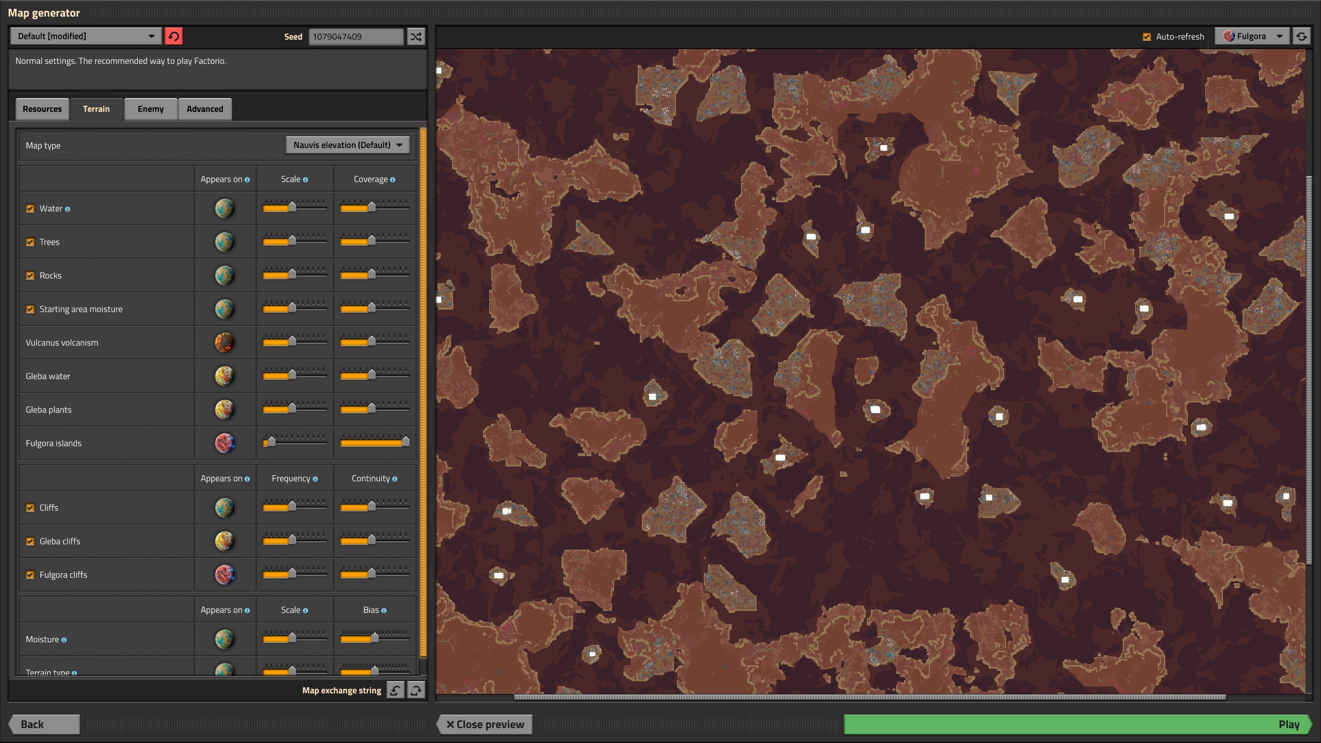Uncheck the Trees checkbox

pyautogui.click(x=30, y=242)
